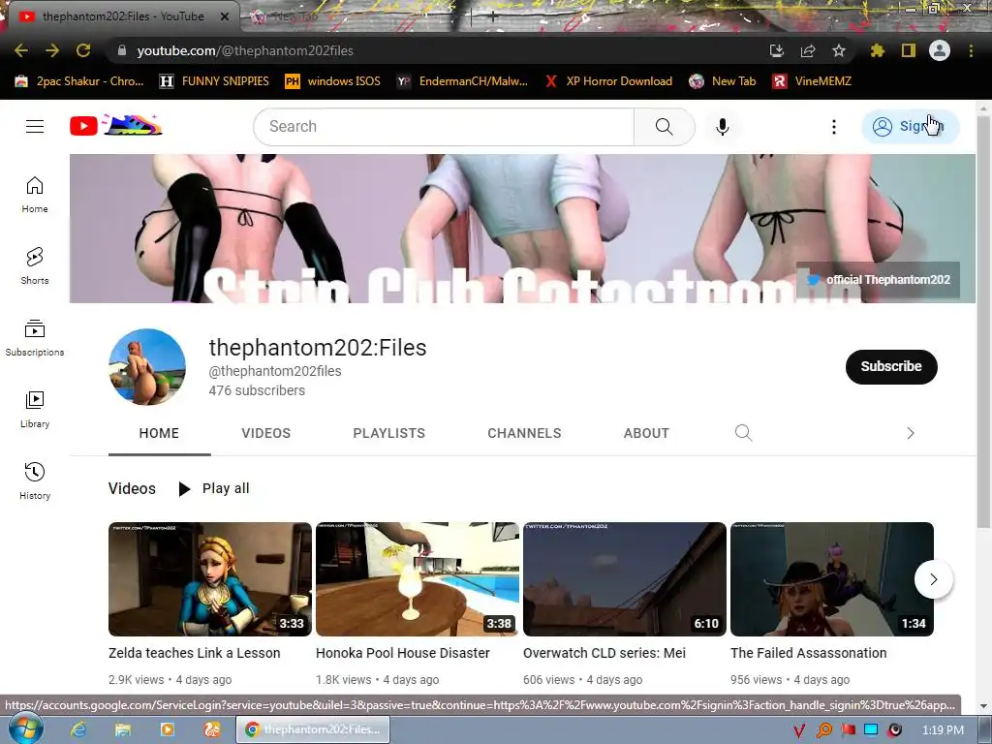992x744 pixels.
Task: Open a new browser tab with plus button
Action: pyautogui.click(x=493, y=17)
